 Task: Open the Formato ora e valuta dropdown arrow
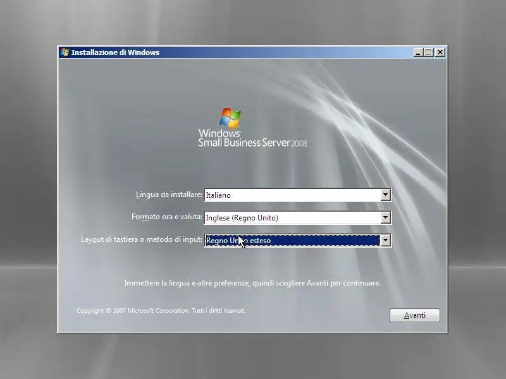385,217
